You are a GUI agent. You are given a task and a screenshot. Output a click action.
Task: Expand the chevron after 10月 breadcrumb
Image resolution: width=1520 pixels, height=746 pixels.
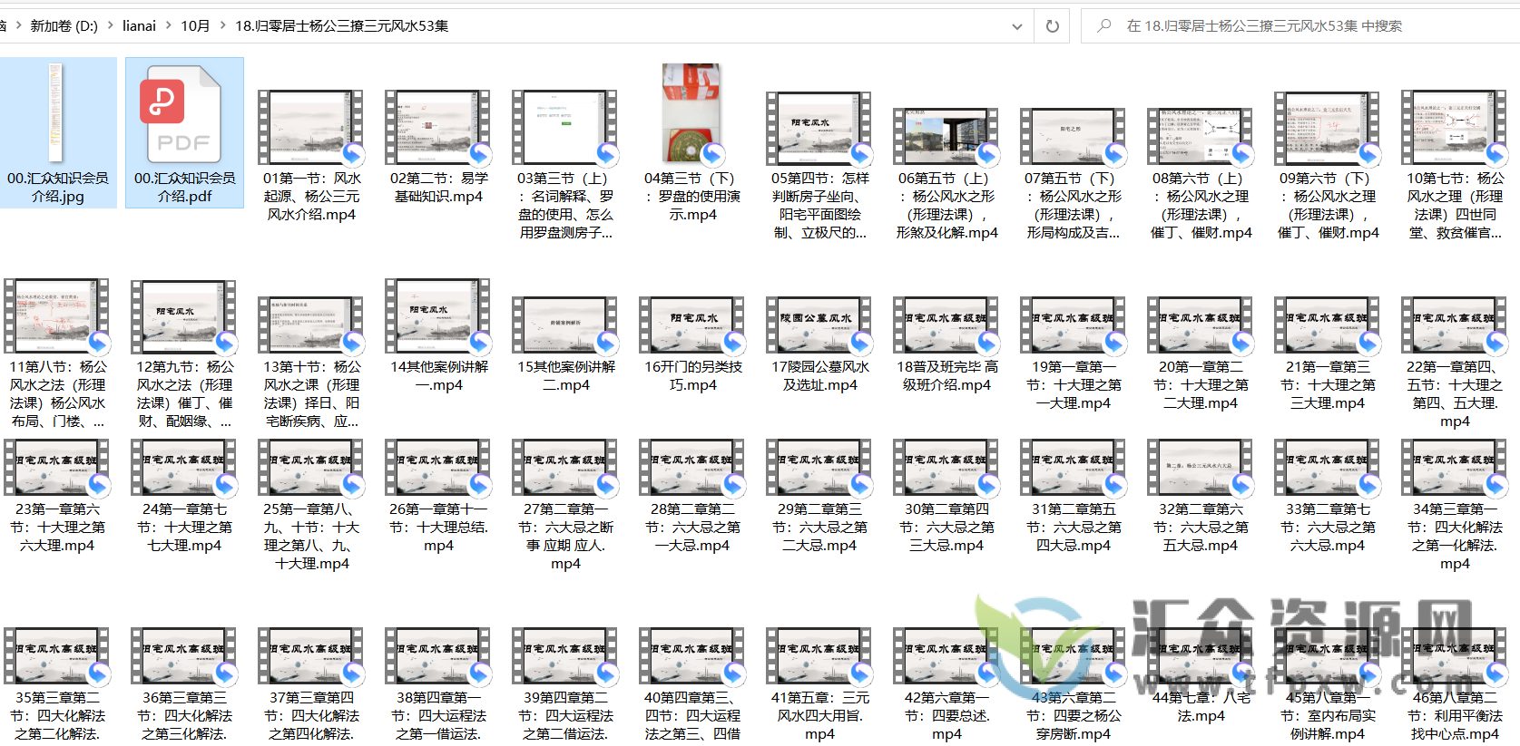click(x=222, y=26)
